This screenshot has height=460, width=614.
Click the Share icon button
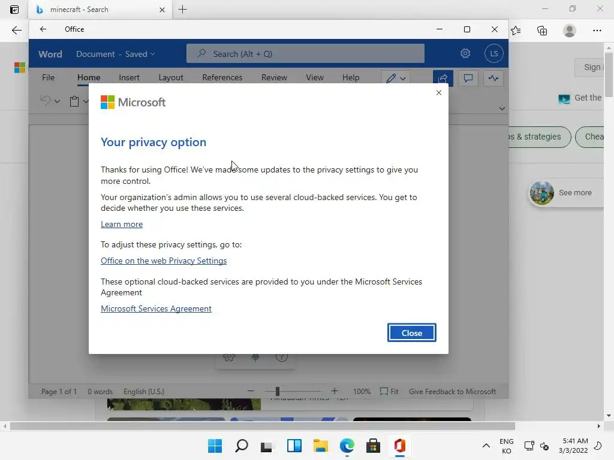pyautogui.click(x=443, y=78)
